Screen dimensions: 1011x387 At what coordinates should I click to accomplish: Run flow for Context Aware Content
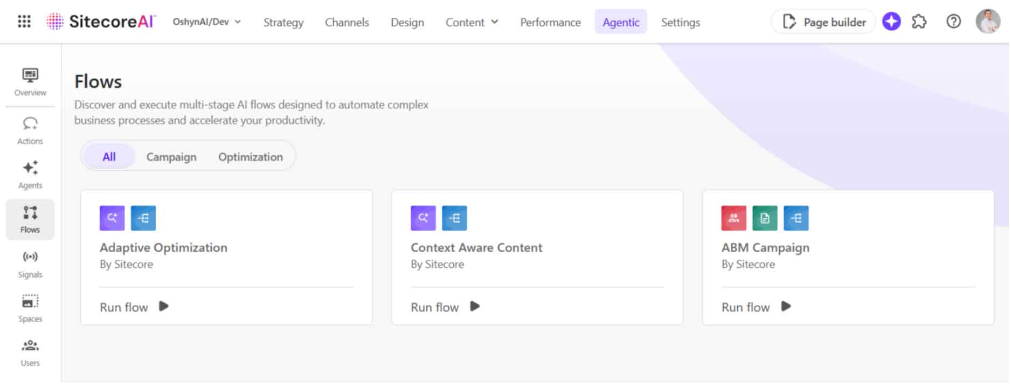pos(435,307)
